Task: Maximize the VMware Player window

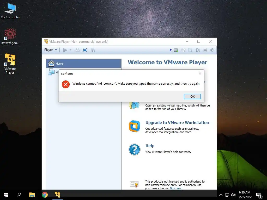Action: point(199,41)
